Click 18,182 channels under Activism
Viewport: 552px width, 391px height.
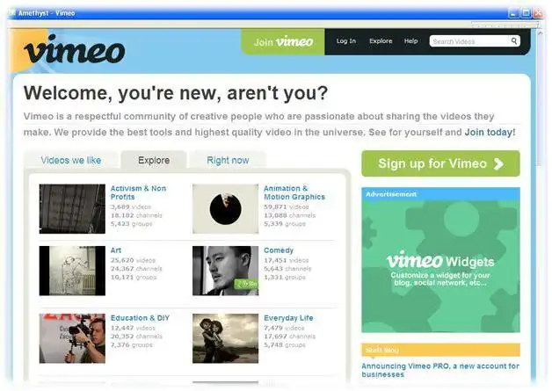click(x=136, y=215)
